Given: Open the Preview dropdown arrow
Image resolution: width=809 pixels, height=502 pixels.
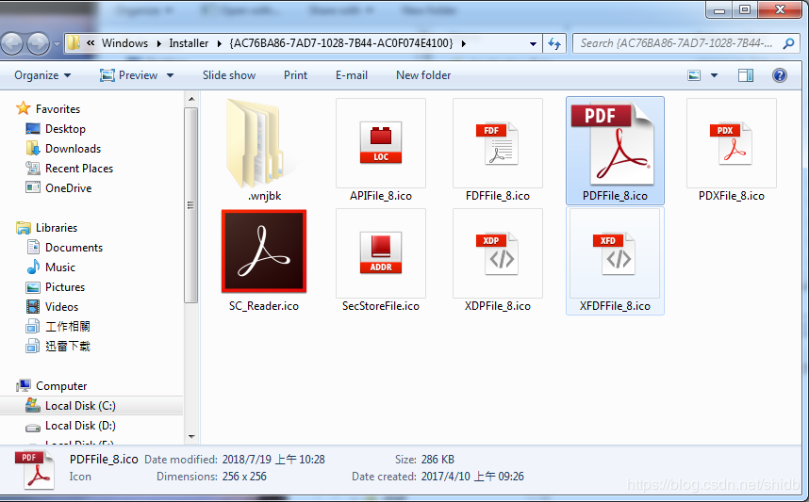Looking at the screenshot, I should 171,75.
